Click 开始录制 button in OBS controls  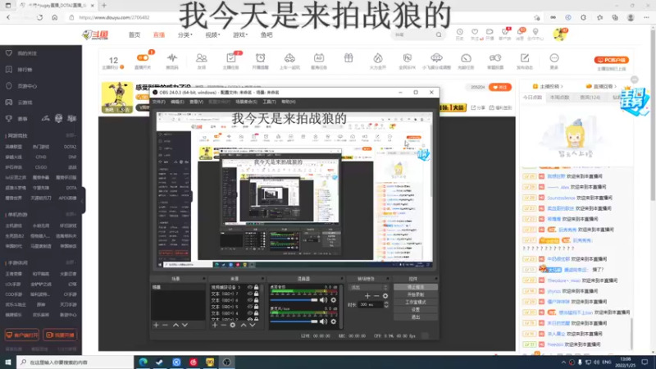pos(416,294)
